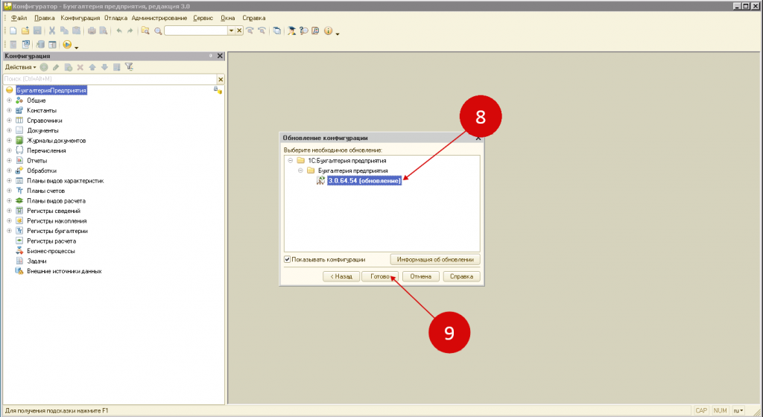
Task: Open the Справка menu in menu bar
Action: (x=253, y=18)
